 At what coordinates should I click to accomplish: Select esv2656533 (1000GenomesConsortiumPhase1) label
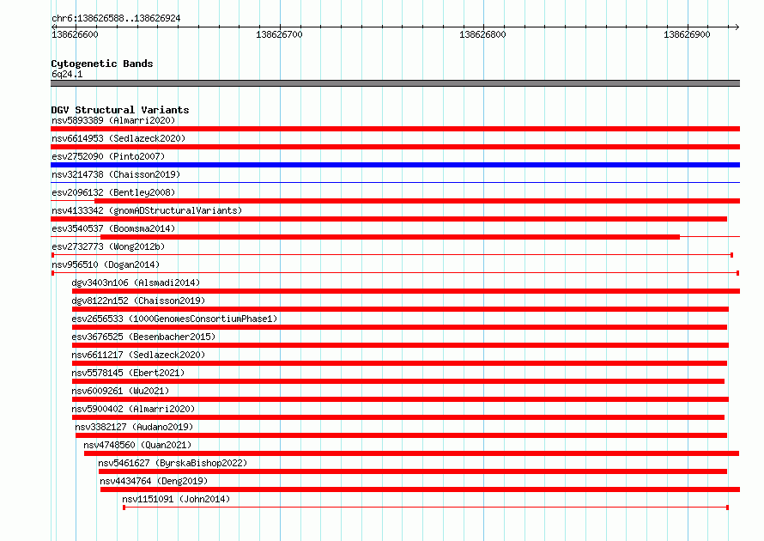[x=174, y=319]
